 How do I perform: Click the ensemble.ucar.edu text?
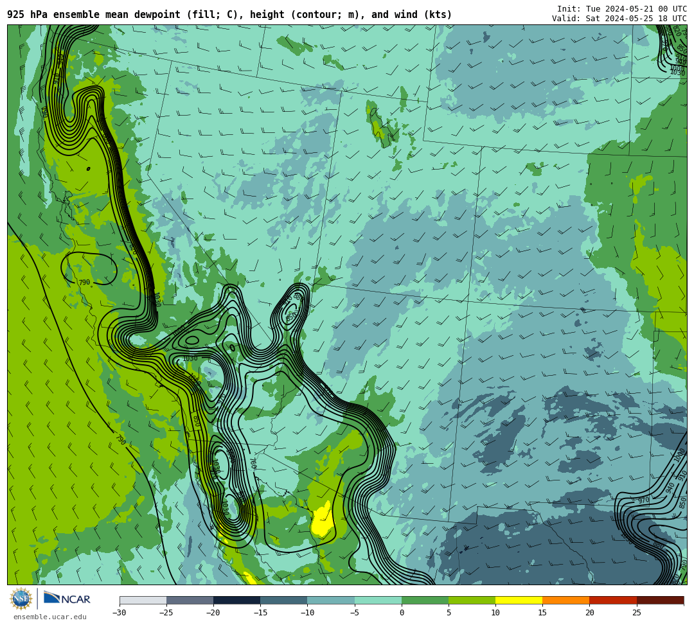tap(50, 617)
